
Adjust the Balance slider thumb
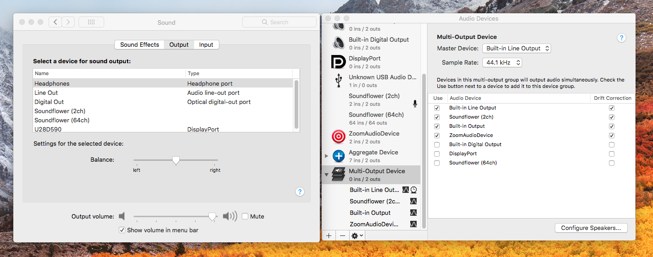click(176, 160)
